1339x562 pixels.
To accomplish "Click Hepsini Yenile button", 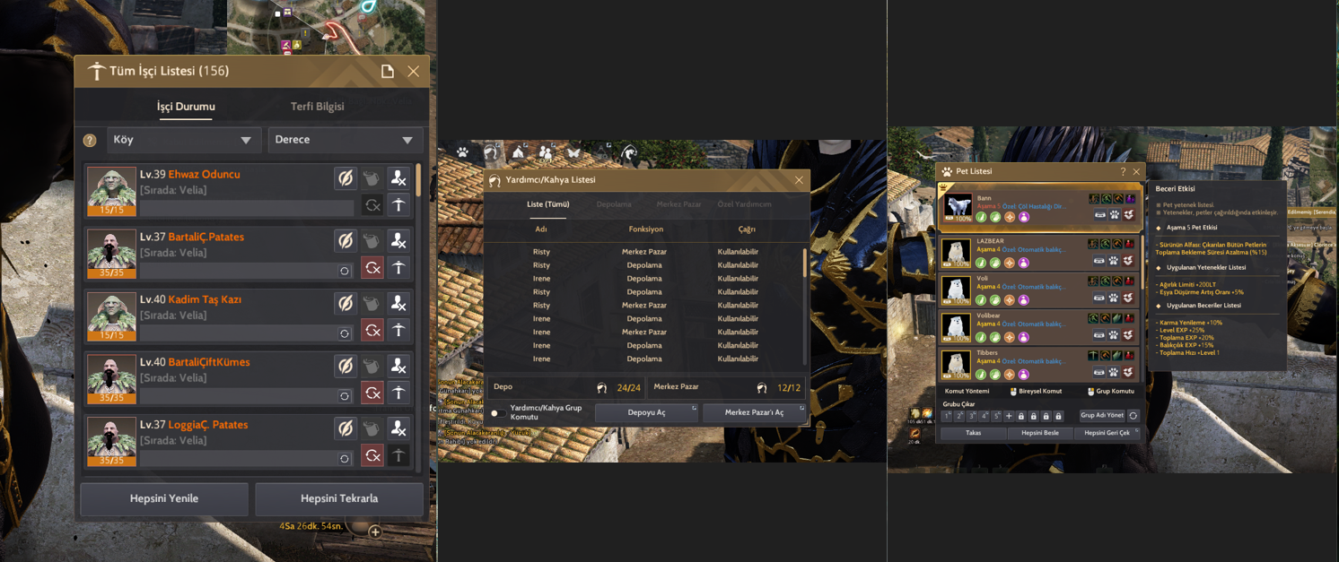I will (164, 498).
